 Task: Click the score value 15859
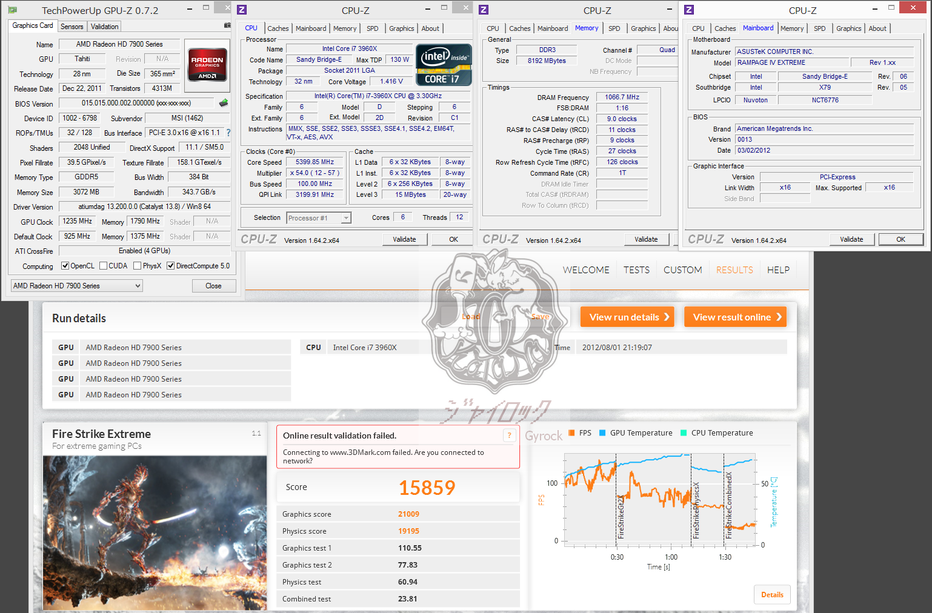(x=427, y=488)
